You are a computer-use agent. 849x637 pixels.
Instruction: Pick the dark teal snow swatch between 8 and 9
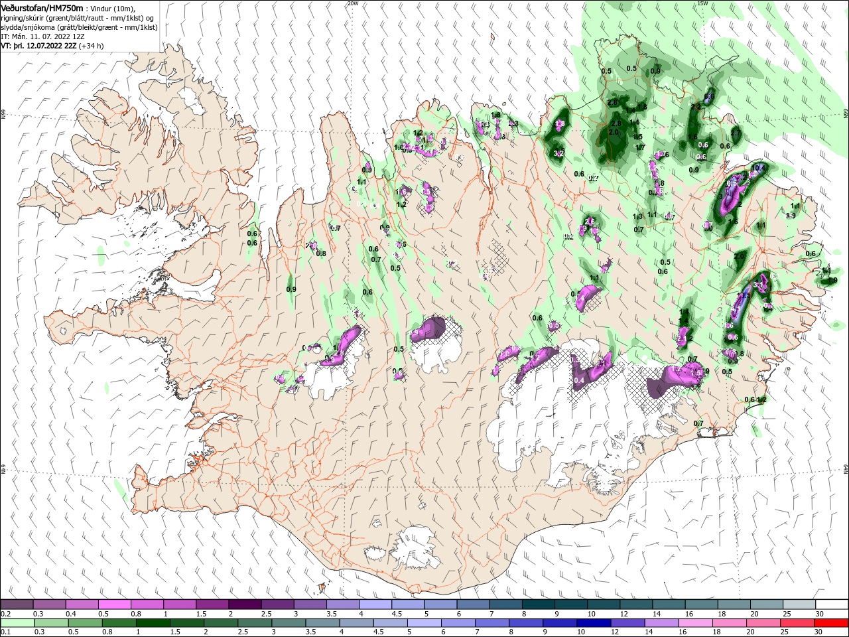click(539, 604)
